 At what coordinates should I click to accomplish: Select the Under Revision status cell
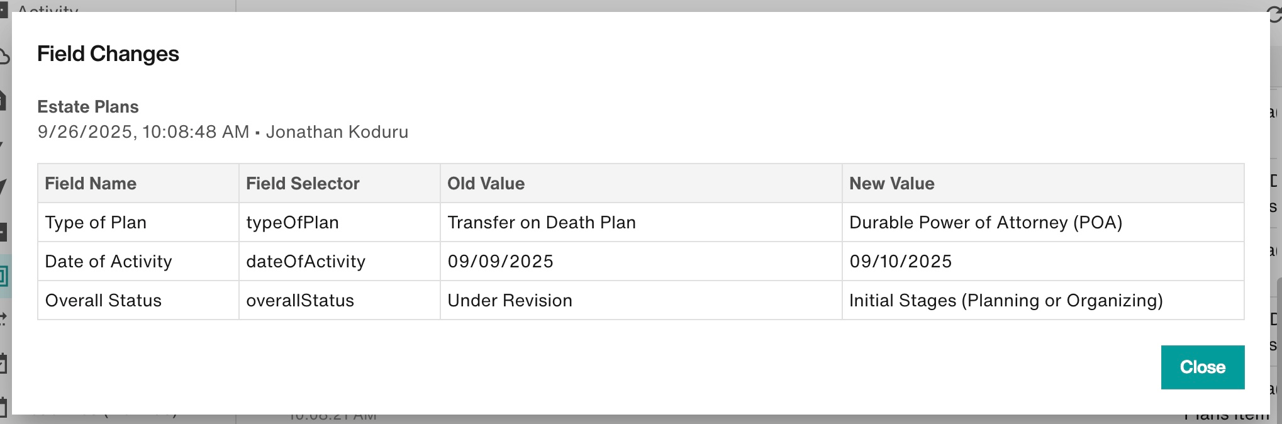[510, 300]
